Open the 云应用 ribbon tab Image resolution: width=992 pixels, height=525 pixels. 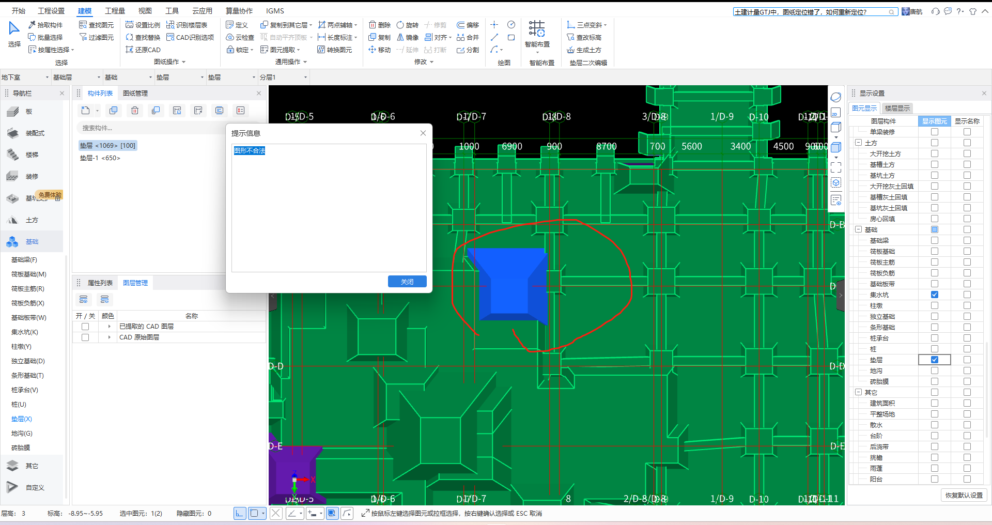click(x=202, y=11)
